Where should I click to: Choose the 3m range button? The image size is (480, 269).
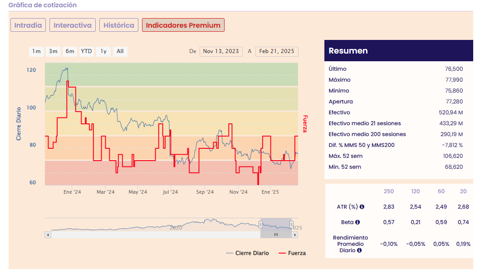53,51
